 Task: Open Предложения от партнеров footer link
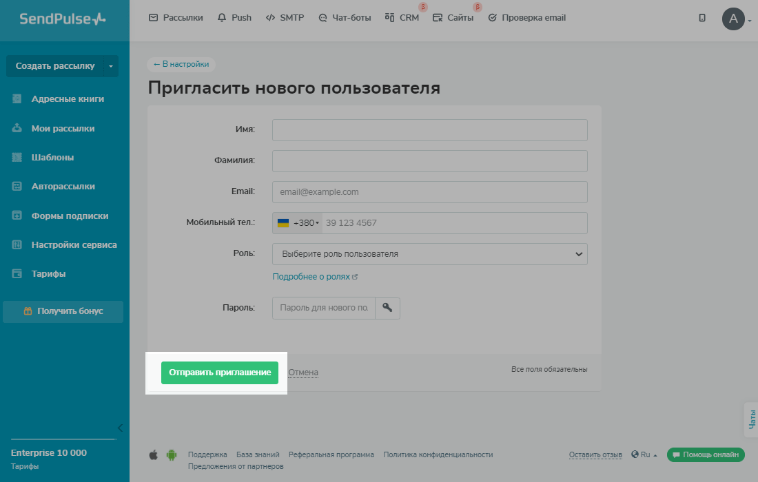(236, 466)
